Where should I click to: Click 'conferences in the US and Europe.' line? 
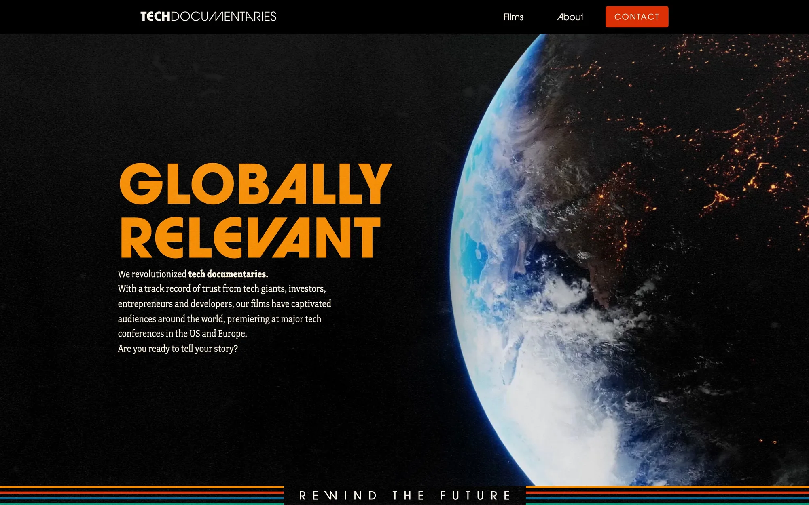click(x=182, y=334)
